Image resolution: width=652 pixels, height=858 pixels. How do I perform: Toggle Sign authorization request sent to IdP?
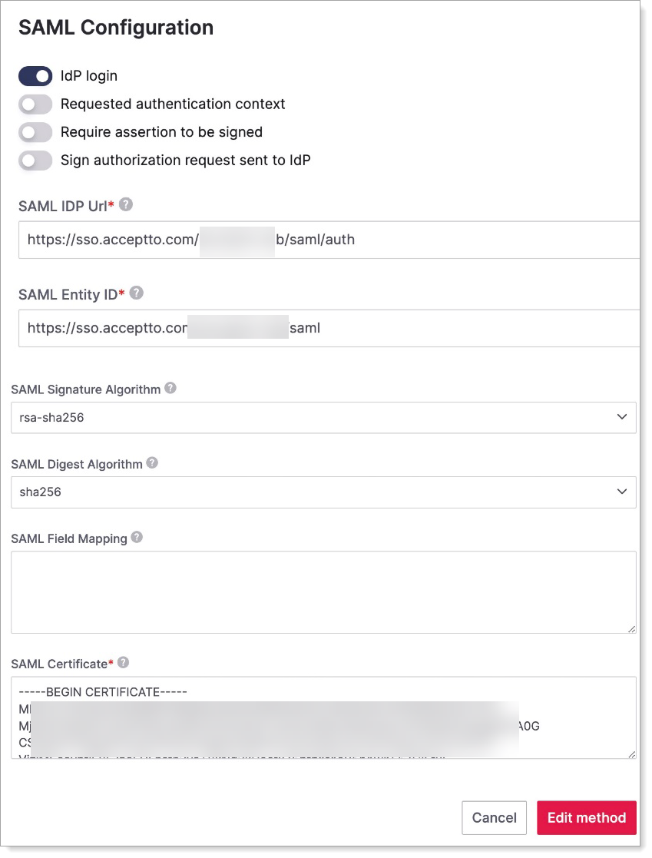coord(35,161)
